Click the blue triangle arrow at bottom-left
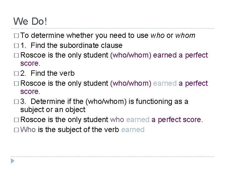 click(12, 161)
